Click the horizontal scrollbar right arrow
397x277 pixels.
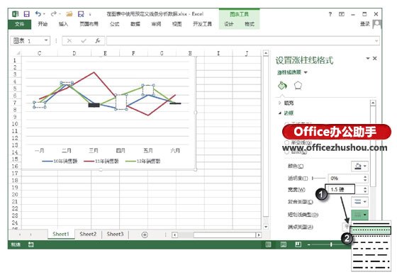coord(258,235)
